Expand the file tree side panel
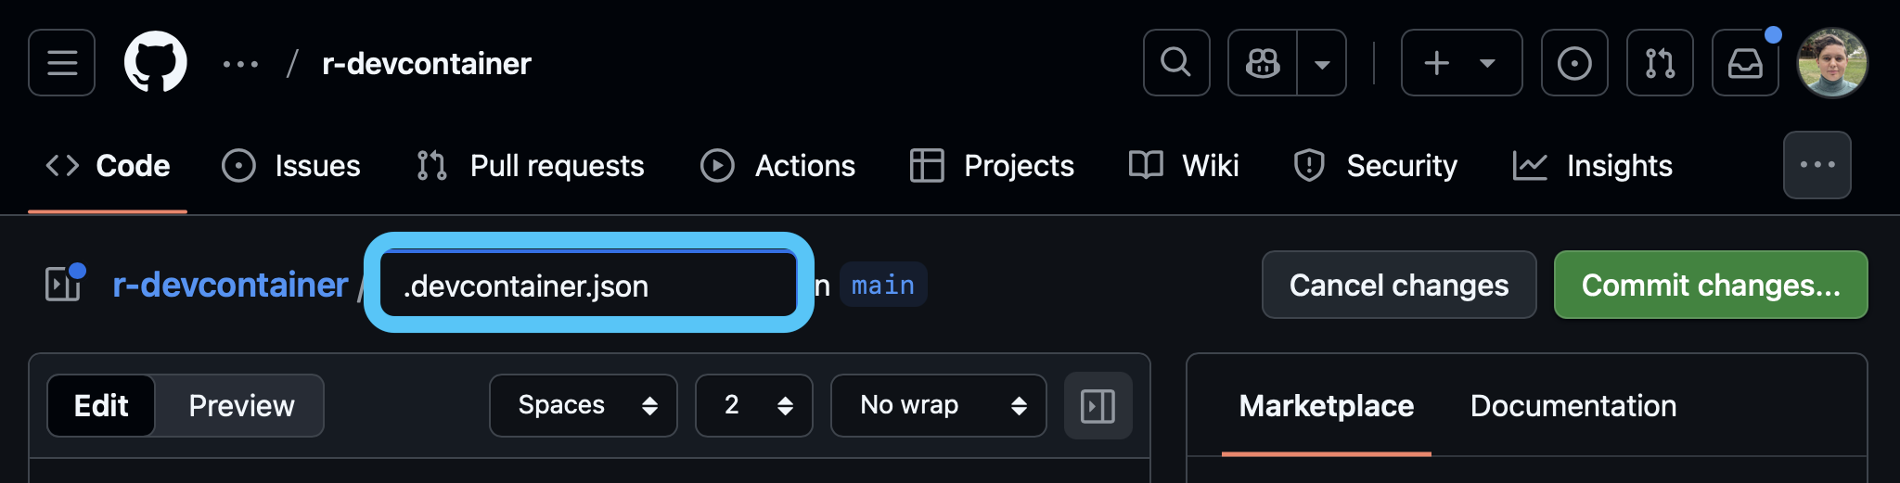This screenshot has height=483, width=1900. pyautogui.click(x=63, y=284)
